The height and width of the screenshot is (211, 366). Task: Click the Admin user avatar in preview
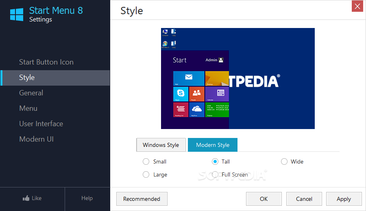pos(221,60)
